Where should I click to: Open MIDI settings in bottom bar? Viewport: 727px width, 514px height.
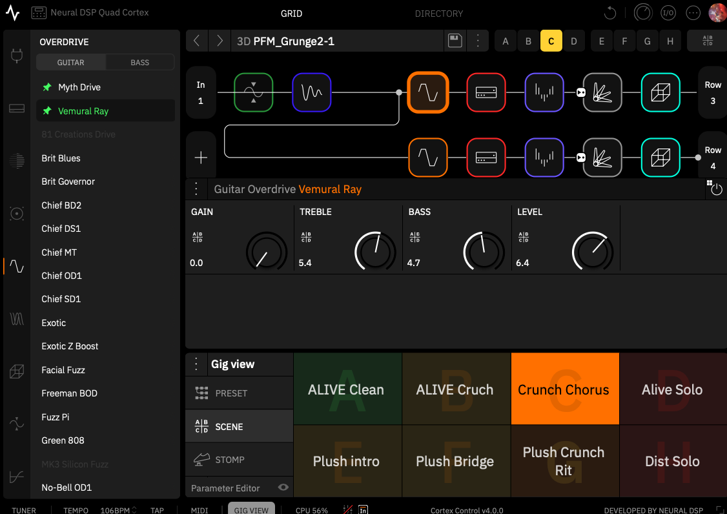[200, 510]
